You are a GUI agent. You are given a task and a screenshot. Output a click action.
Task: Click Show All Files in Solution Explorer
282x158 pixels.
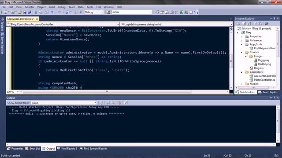[244, 23]
